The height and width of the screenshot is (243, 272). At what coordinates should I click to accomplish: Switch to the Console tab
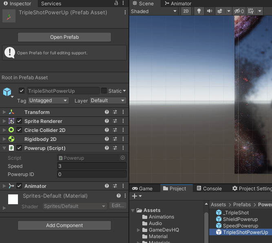coord(209,188)
